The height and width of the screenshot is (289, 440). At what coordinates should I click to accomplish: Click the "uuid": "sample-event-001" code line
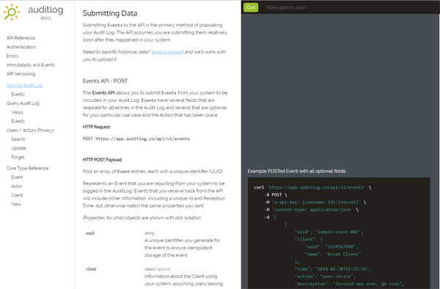pos(329,232)
